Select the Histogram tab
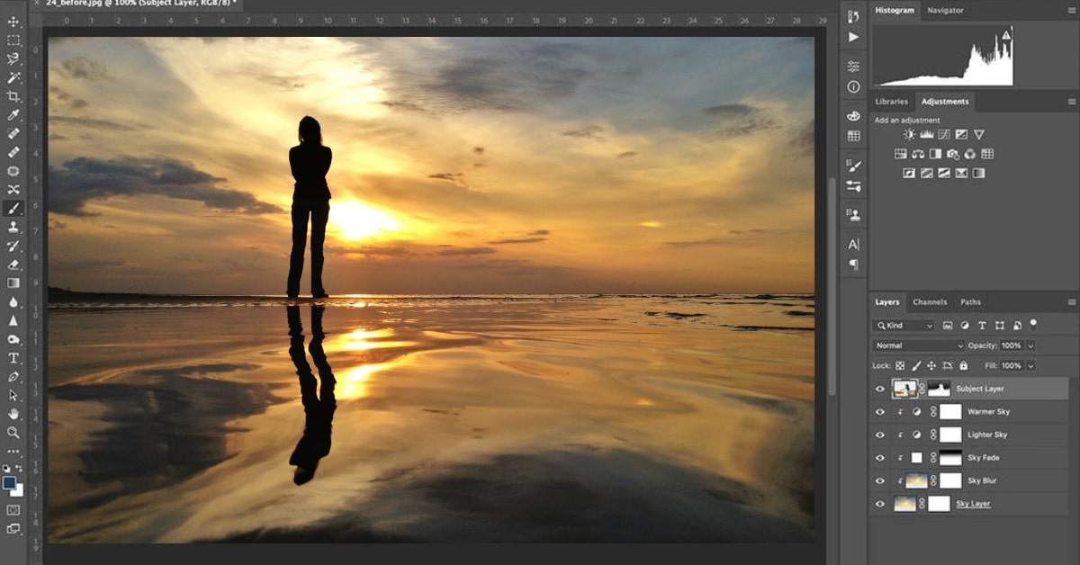The height and width of the screenshot is (565, 1080). coord(895,11)
